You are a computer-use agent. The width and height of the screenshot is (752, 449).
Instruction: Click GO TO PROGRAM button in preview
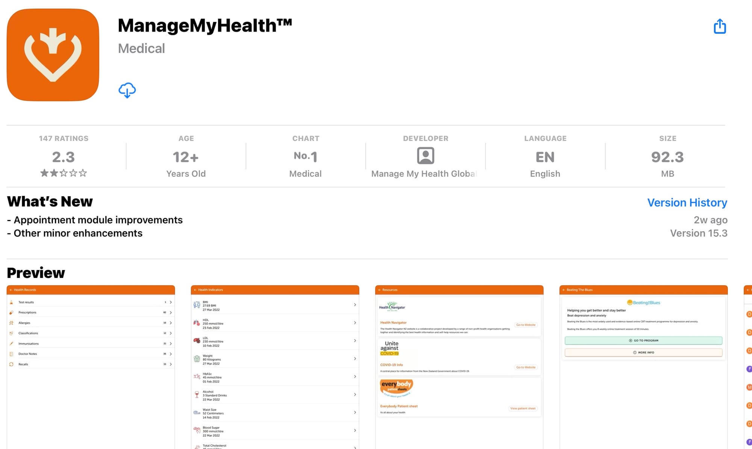point(643,340)
